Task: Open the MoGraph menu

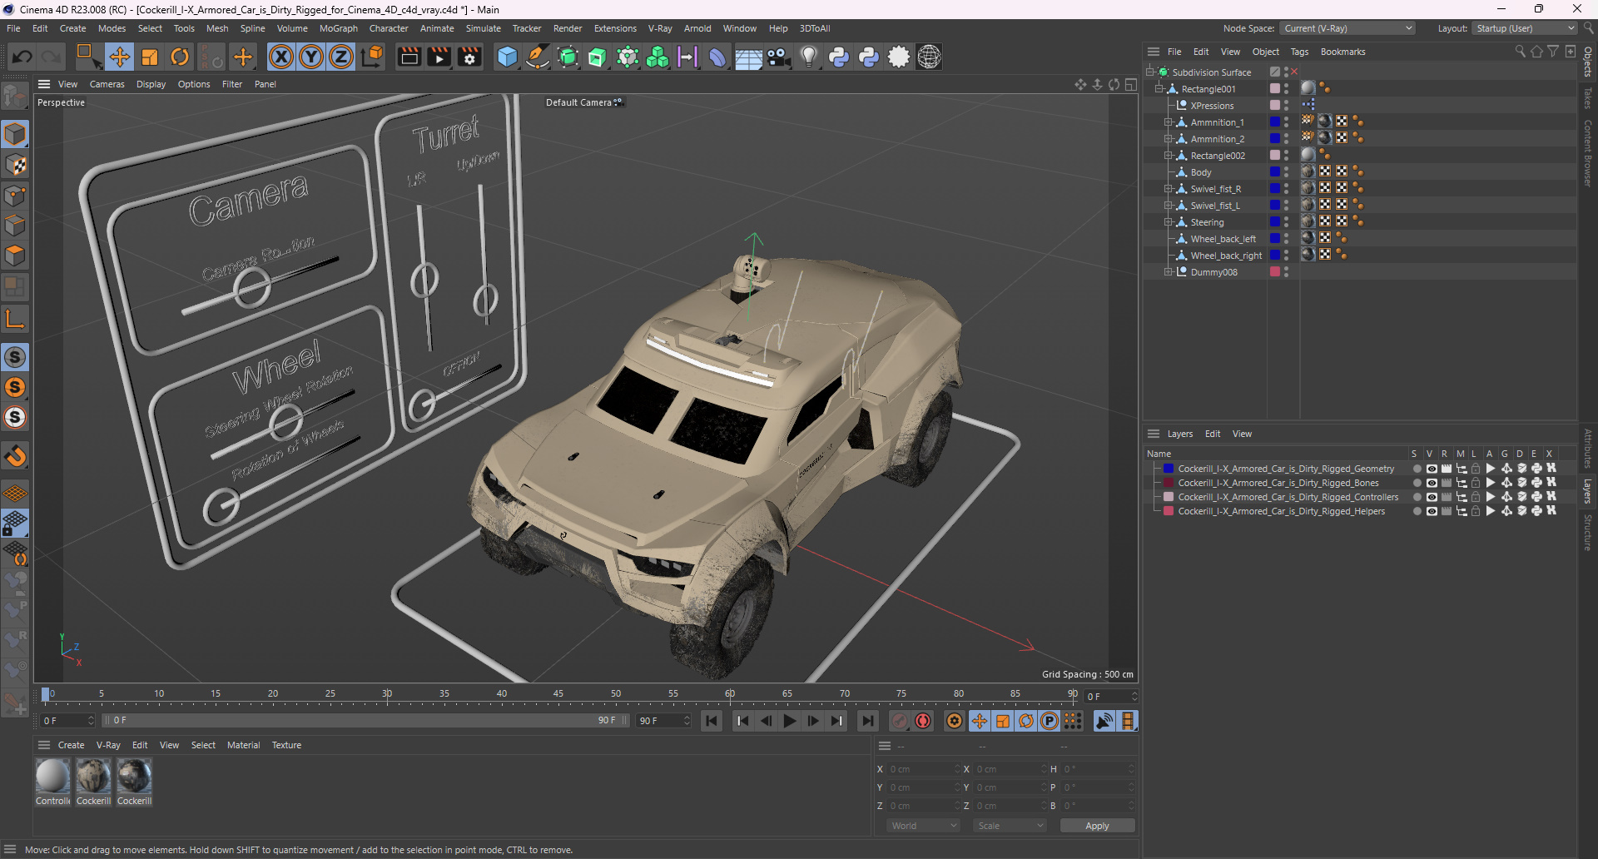Action: pos(338,28)
